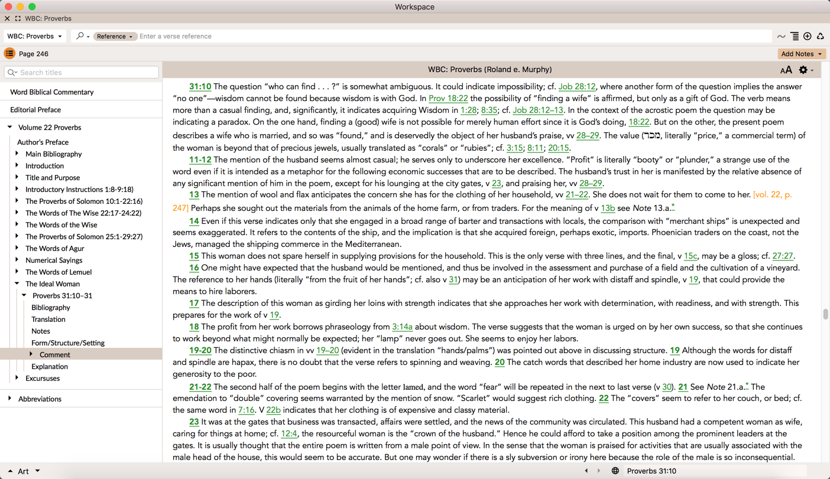830x479 pixels.
Task: Follow the 27:27 cross reference
Action: 783,256
